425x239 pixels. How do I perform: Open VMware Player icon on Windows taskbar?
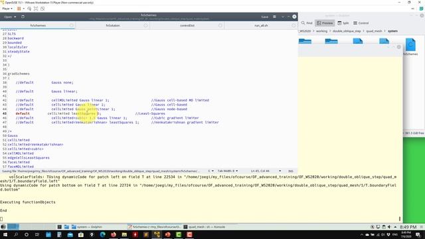[x=157, y=234]
